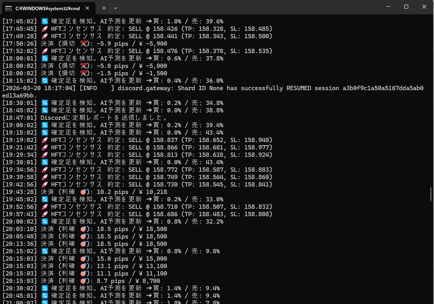The width and height of the screenshot is (434, 304).
Task: Click the cmd icon in the terminal tab
Action: pyautogui.click(x=9, y=8)
